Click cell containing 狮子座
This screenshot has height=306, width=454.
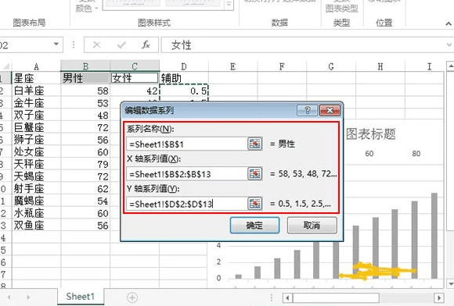click(x=36, y=140)
